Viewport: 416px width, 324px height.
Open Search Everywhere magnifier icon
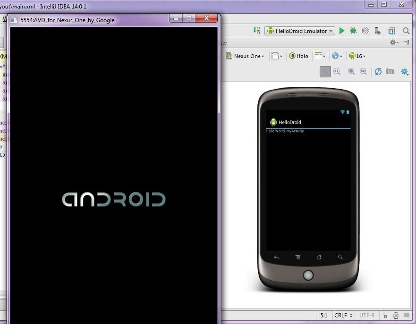pos(406,31)
